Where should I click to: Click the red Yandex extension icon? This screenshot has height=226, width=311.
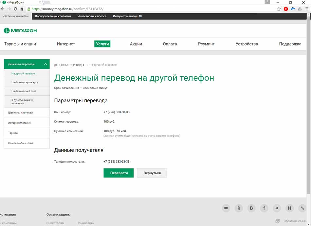coord(286,9)
